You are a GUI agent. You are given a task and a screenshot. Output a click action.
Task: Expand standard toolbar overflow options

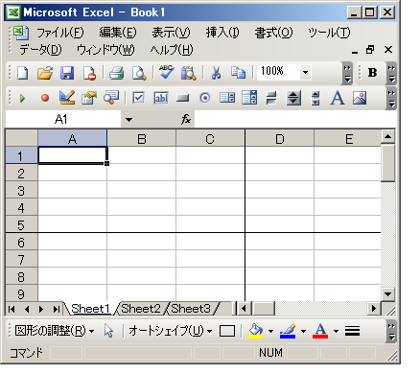coord(347,74)
